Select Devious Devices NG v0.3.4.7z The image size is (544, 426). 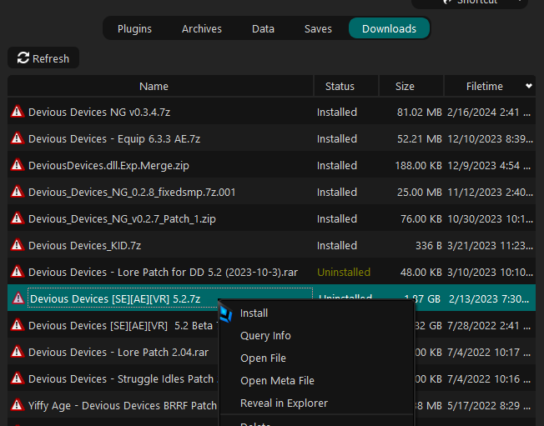(x=99, y=112)
